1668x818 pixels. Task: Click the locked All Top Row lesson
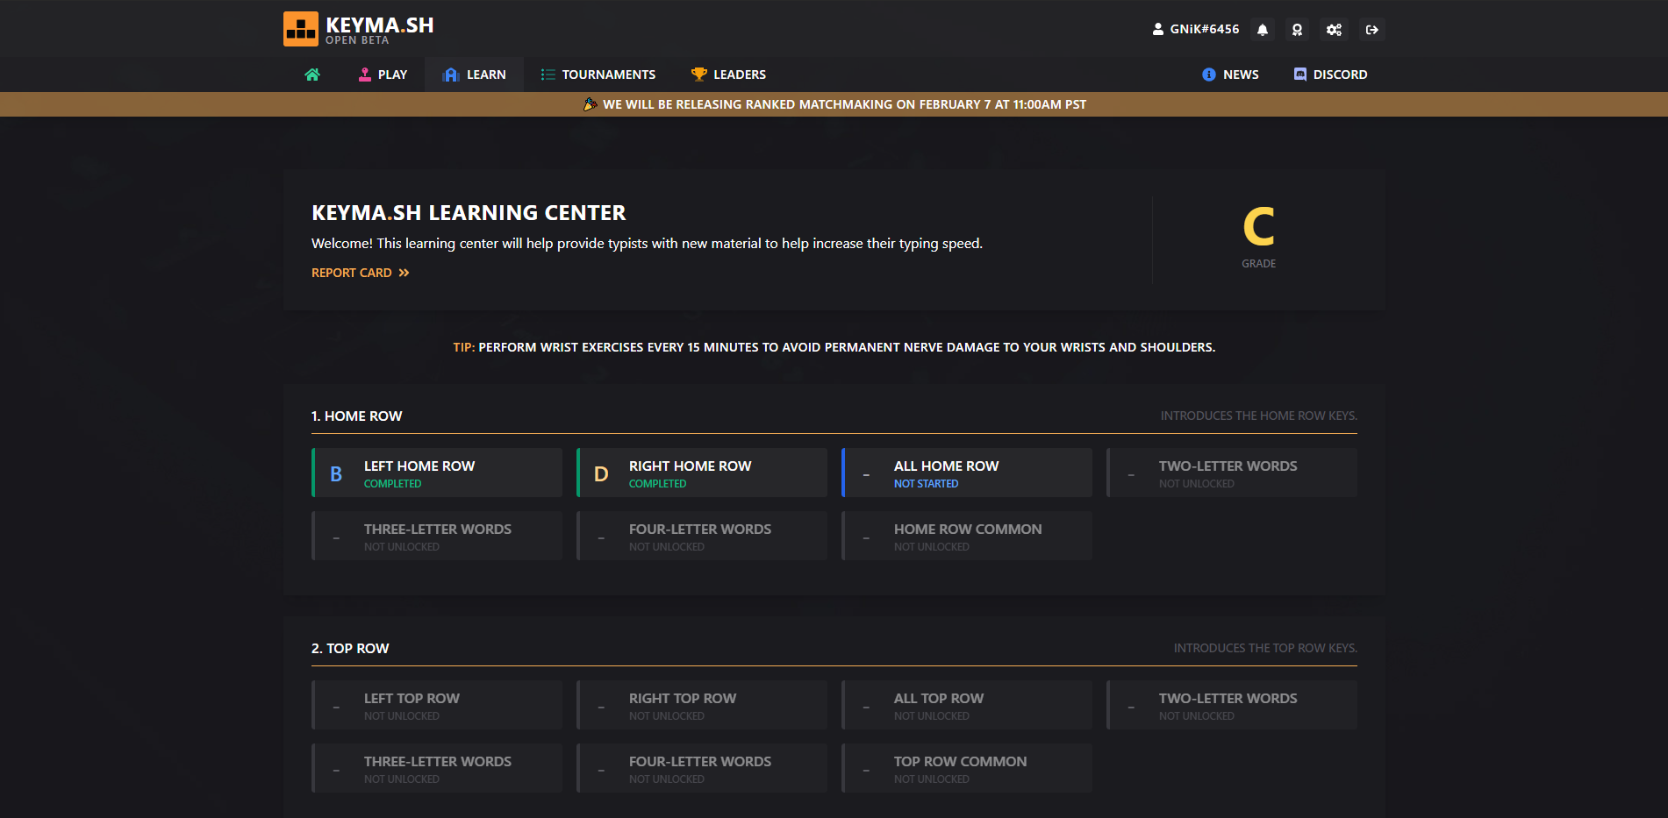[x=967, y=705]
